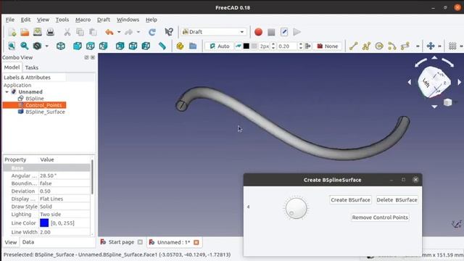Select the Draft Line tool
Image resolution: width=464 pixels, height=261 pixels.
coord(353,46)
